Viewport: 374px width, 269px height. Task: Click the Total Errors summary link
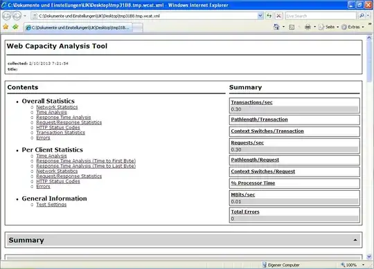245,212
